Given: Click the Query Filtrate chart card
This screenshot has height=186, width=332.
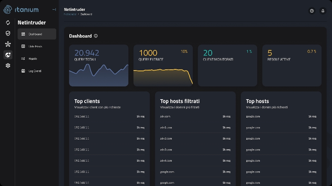Looking at the screenshot, I should 163,65.
